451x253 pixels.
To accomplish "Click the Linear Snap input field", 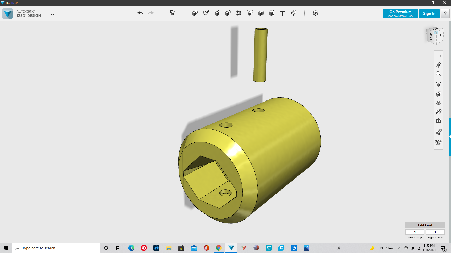I will [x=415, y=232].
